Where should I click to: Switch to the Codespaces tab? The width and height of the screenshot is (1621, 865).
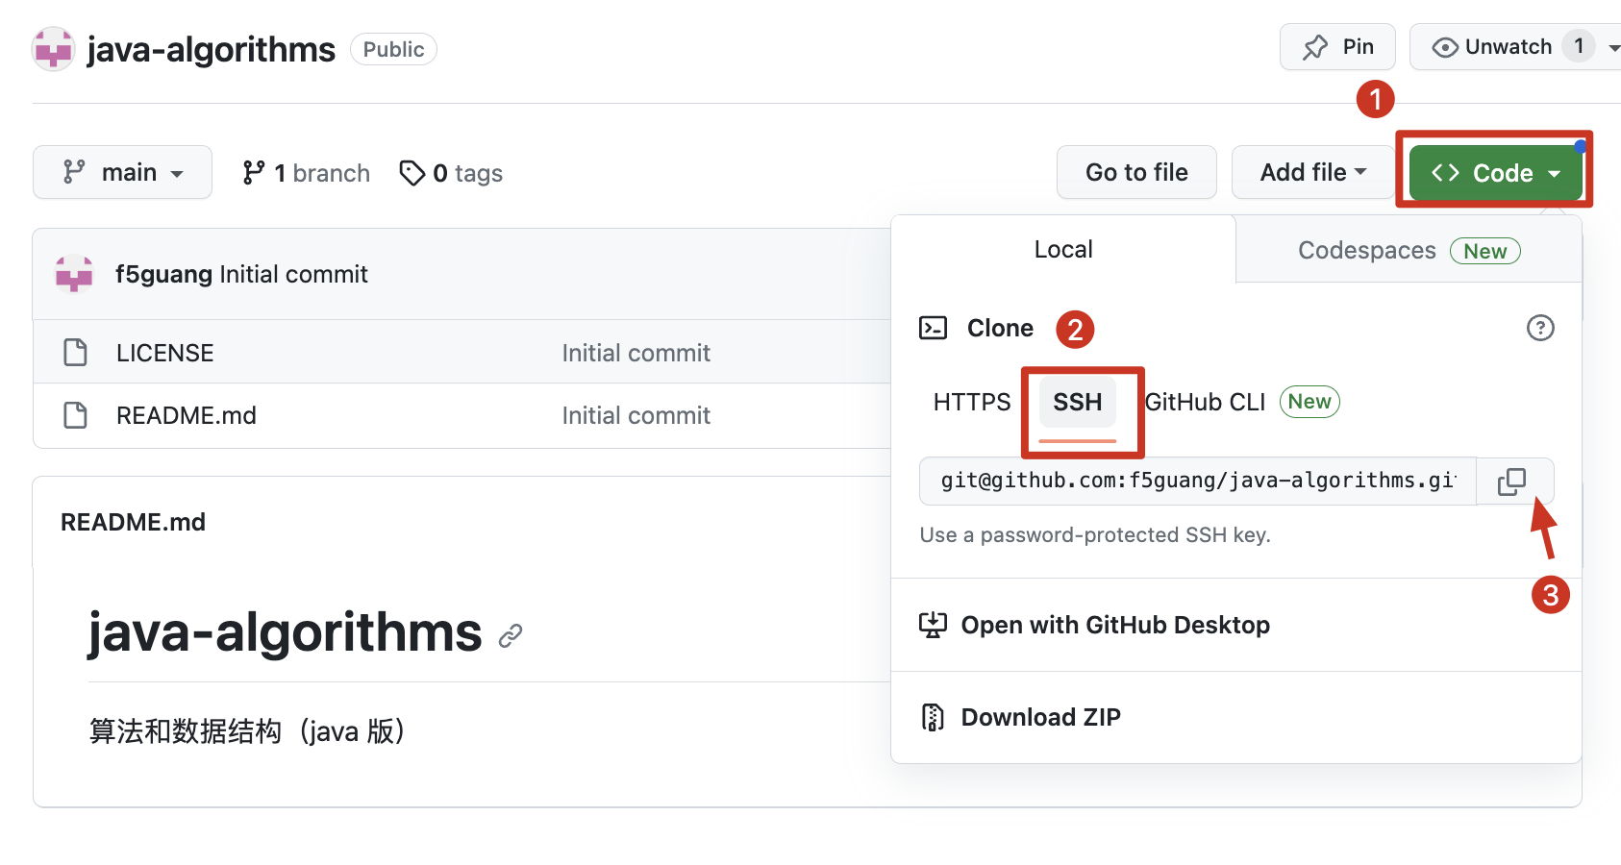pos(1409,250)
